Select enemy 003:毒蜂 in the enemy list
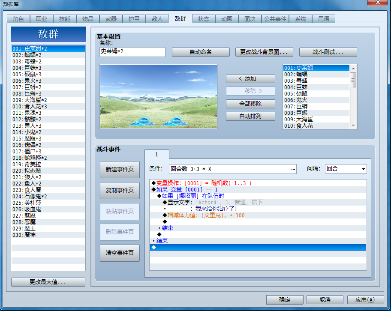 coord(316,81)
